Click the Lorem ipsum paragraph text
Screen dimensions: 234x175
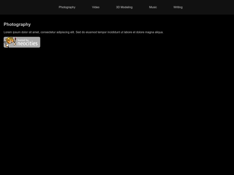tap(84, 32)
